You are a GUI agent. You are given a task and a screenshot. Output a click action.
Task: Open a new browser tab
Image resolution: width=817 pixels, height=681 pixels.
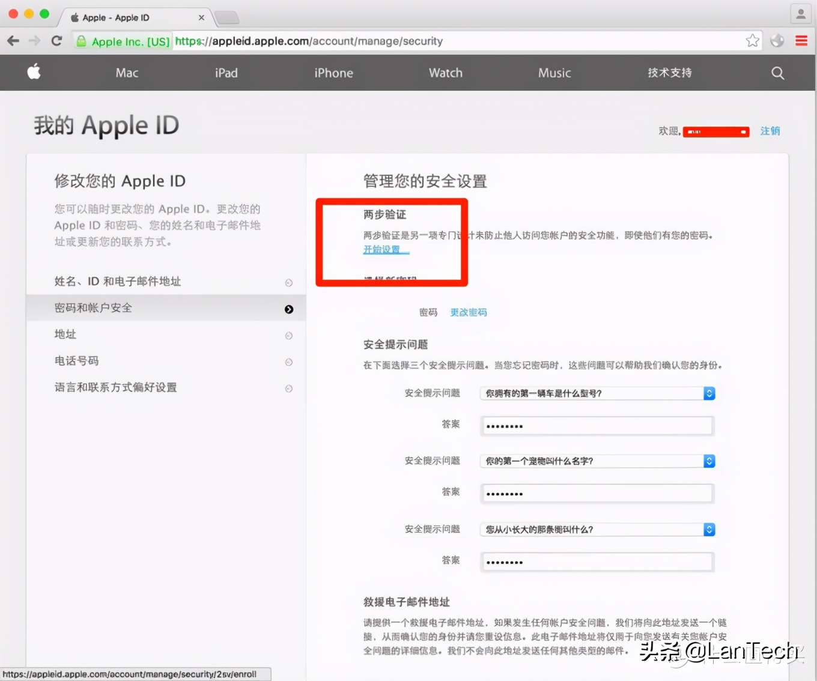[x=227, y=17]
